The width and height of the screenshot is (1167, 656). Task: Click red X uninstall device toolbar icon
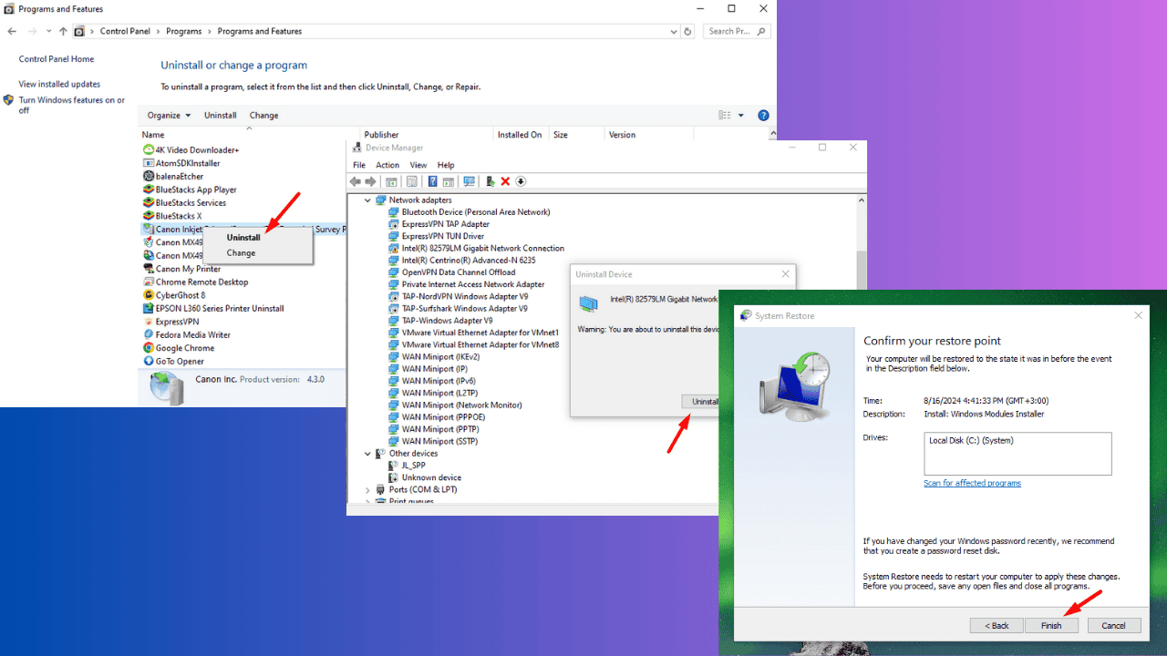[x=505, y=181]
